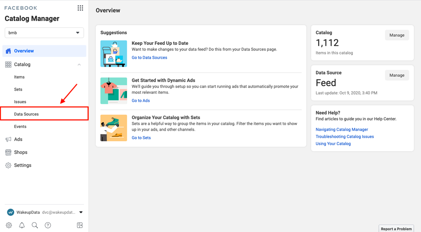Open Troubleshooting Catalog Issues link

point(345,136)
